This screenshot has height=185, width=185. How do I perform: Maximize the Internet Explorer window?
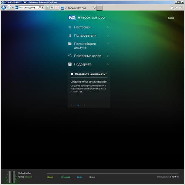click(179, 2)
